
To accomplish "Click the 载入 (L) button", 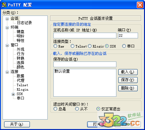I will click(128, 72).
